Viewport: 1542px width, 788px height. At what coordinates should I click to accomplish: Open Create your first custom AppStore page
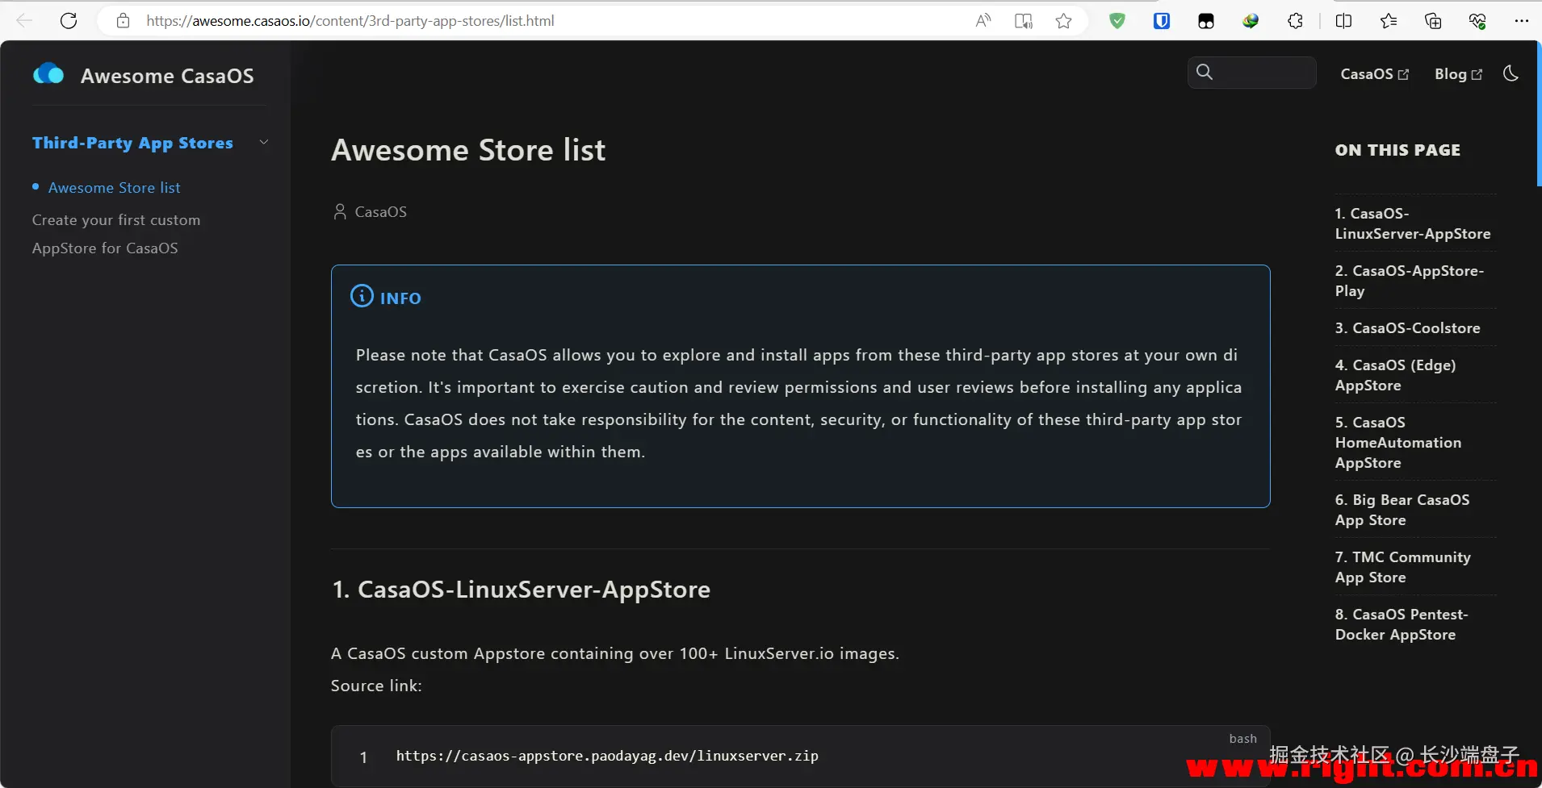[x=116, y=234]
